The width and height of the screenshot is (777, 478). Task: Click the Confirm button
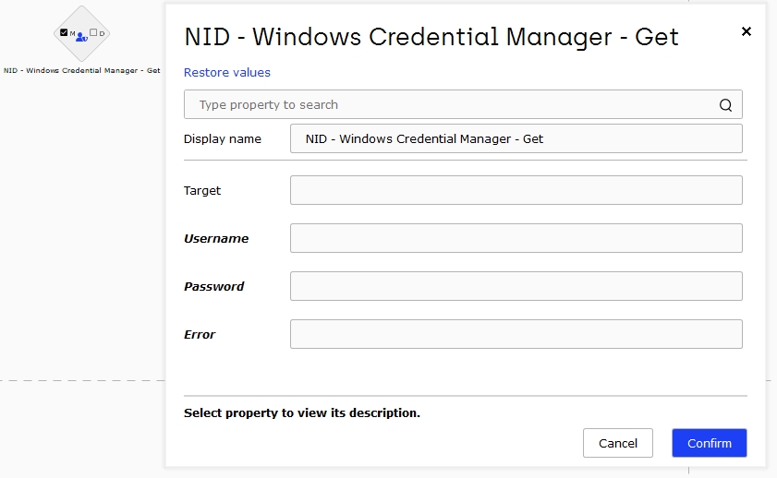click(710, 443)
